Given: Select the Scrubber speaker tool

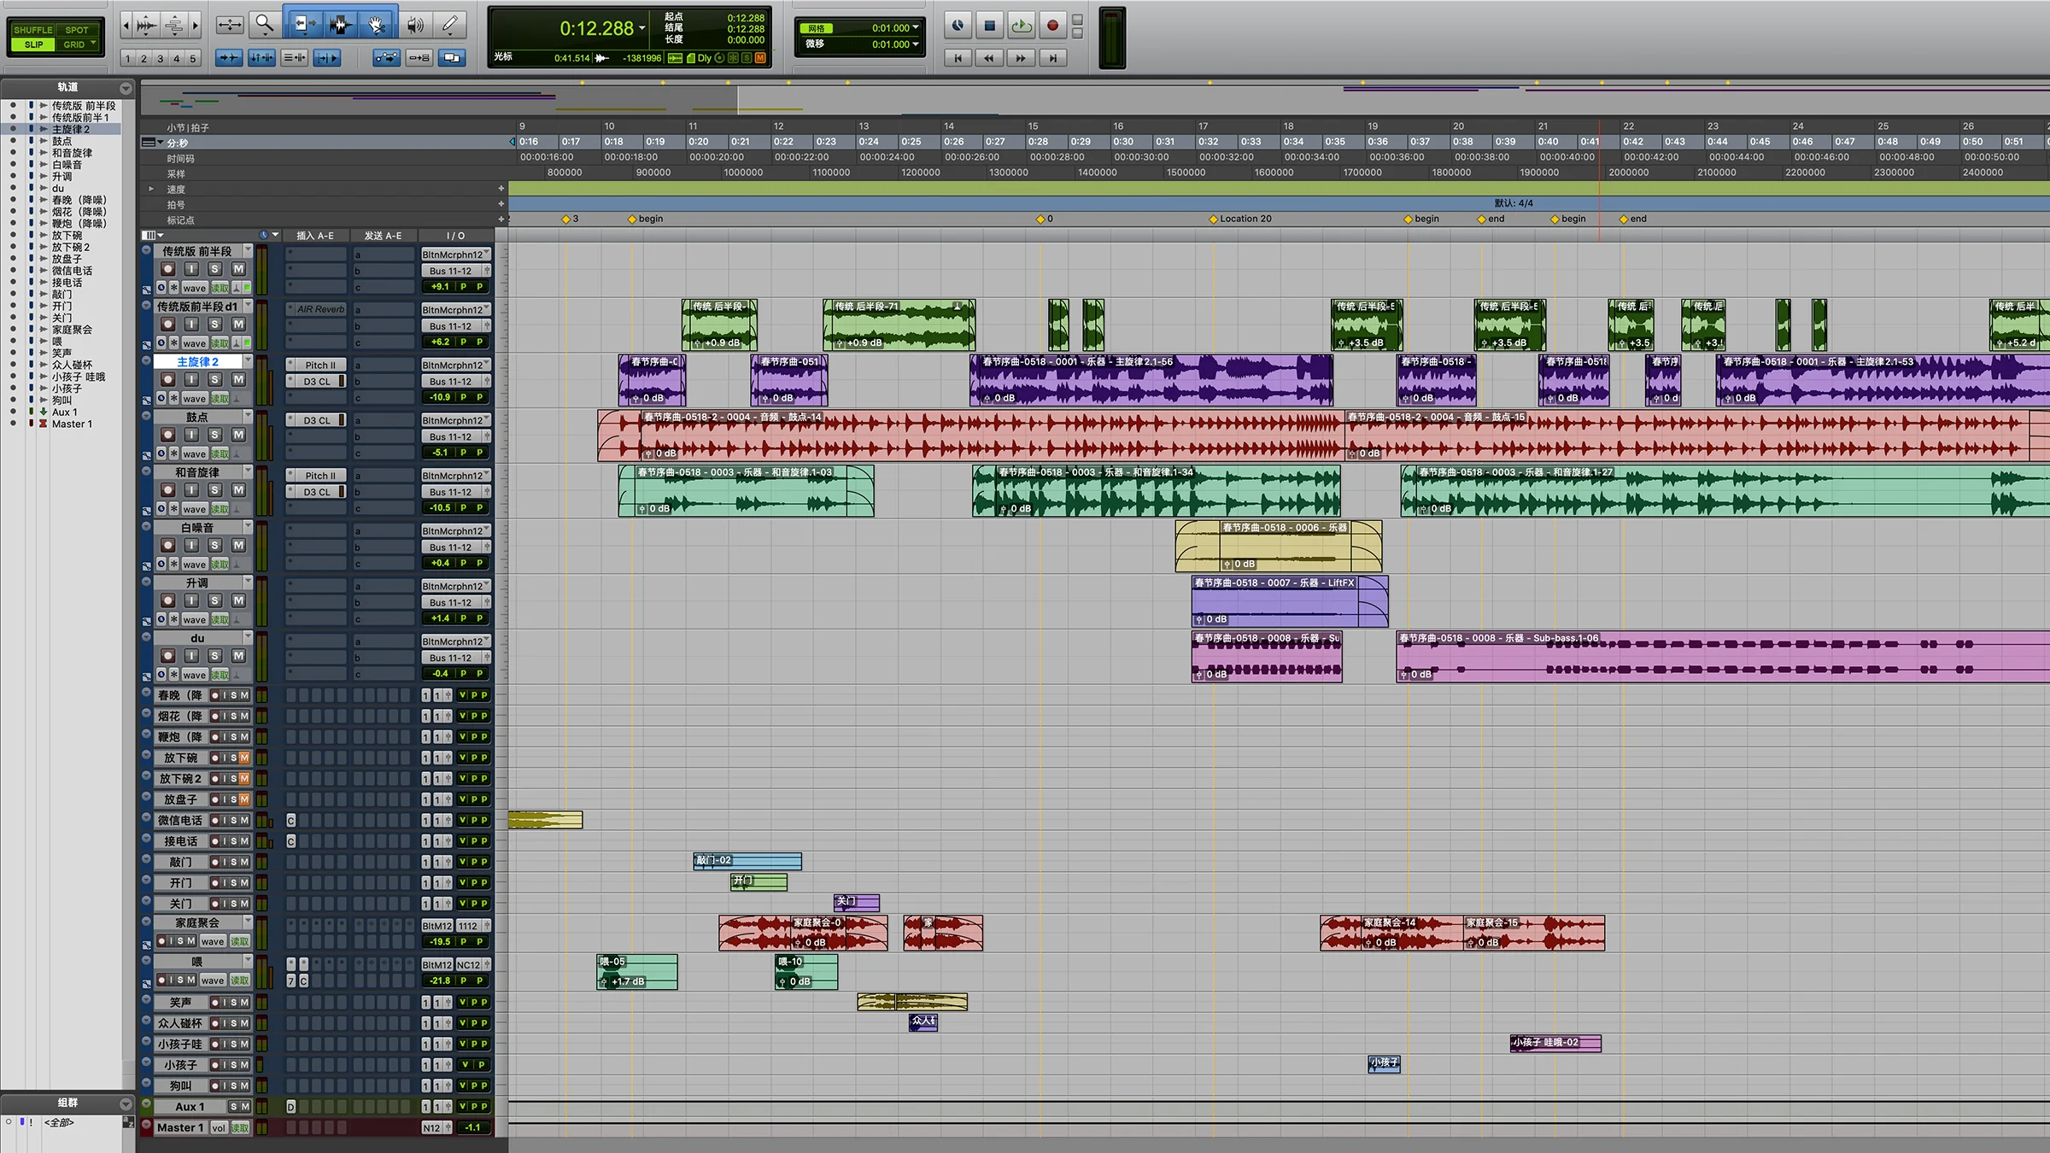Looking at the screenshot, I should (414, 25).
